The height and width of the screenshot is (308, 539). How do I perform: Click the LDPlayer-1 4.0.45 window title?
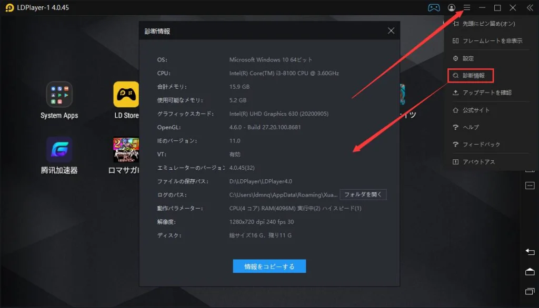click(43, 7)
